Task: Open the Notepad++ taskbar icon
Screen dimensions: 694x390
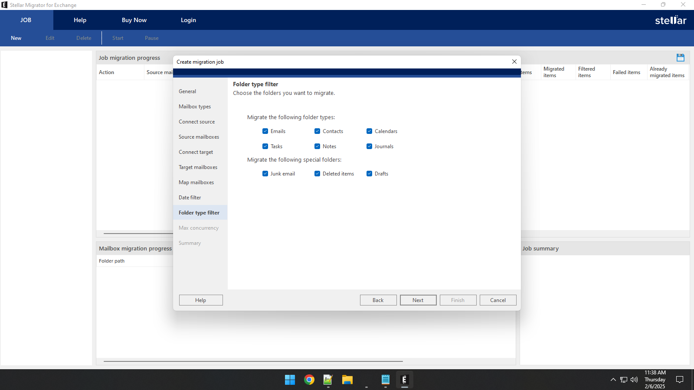Action: (x=328, y=380)
